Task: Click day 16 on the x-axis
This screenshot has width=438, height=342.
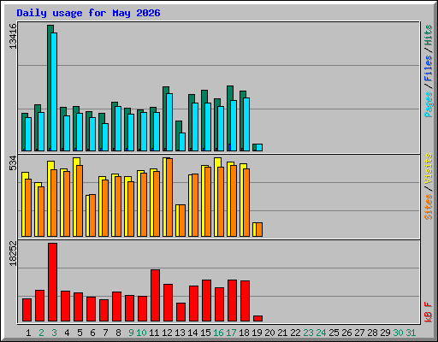Action: tap(218, 333)
